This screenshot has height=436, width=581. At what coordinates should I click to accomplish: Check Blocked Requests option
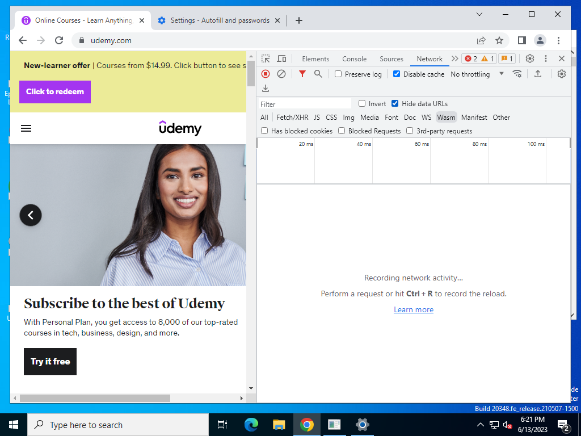click(342, 131)
